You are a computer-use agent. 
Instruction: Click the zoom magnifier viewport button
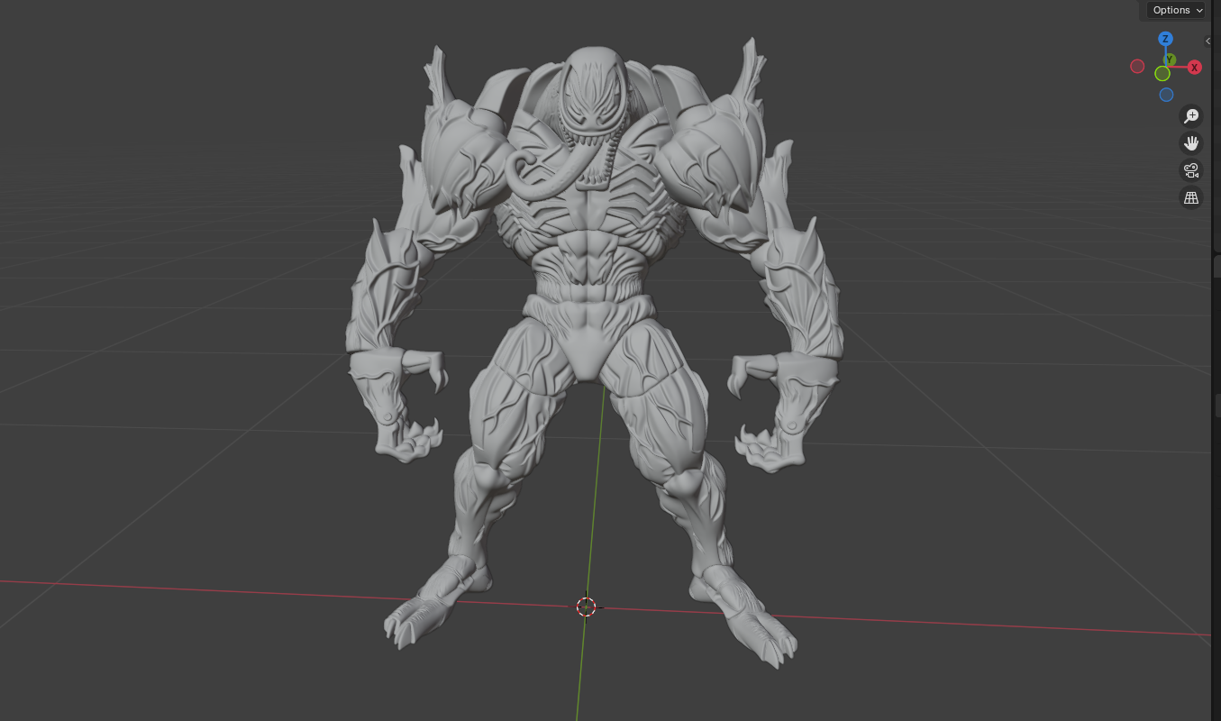[x=1191, y=116]
